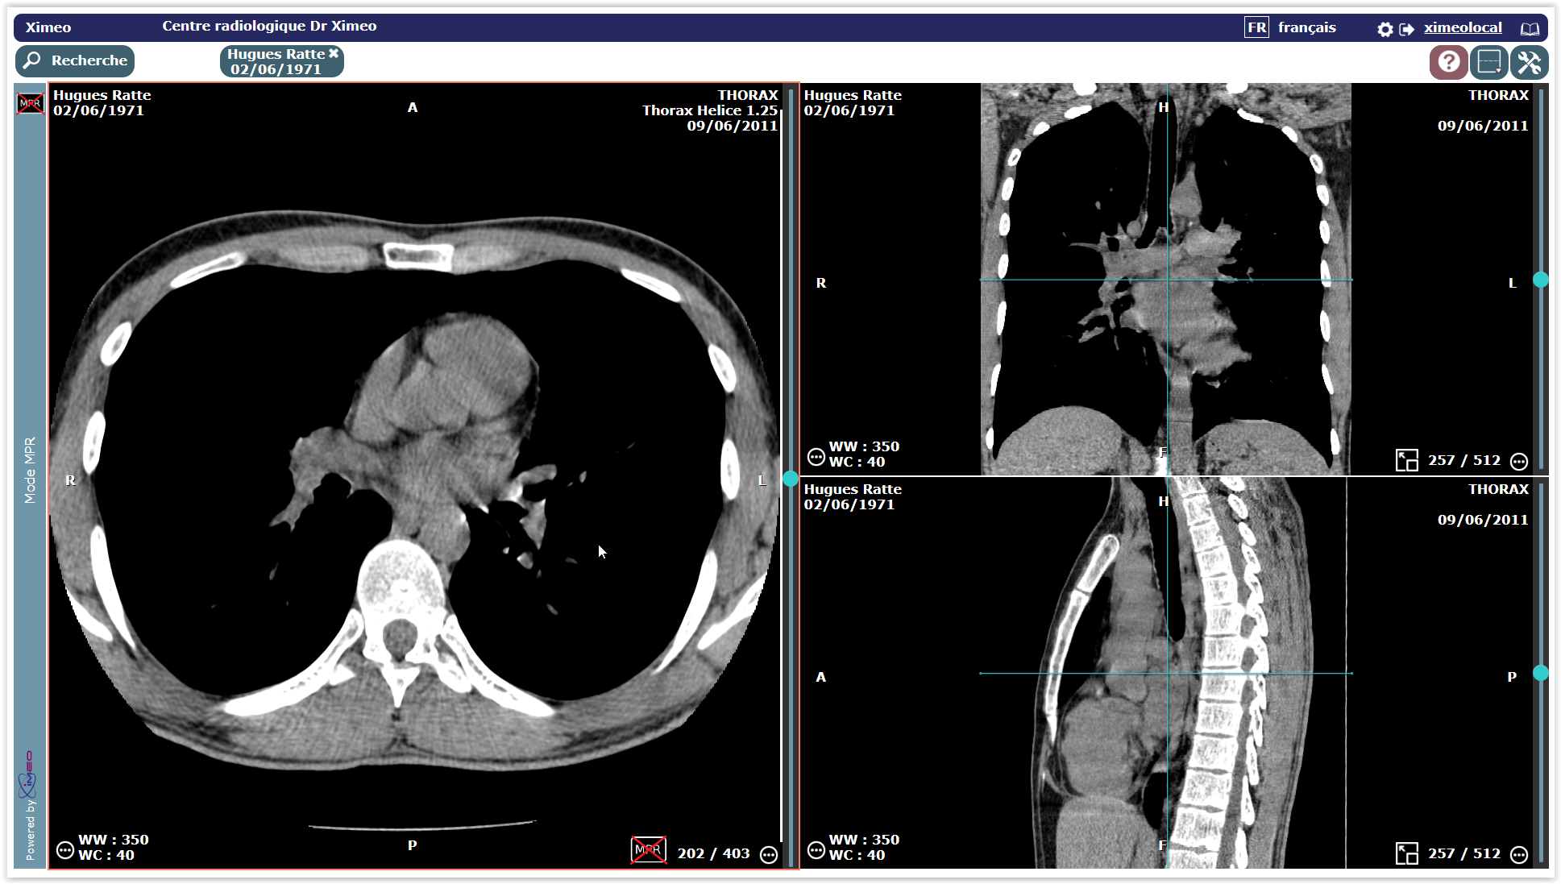Open sagittal view more options menu
1561x884 pixels.
point(1519,855)
